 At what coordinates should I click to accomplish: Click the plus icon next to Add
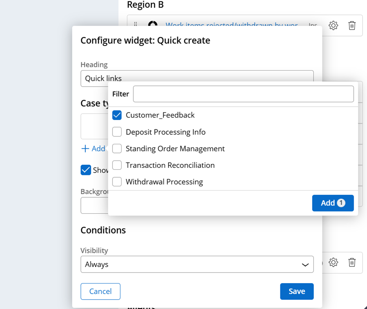pyautogui.click(x=85, y=148)
